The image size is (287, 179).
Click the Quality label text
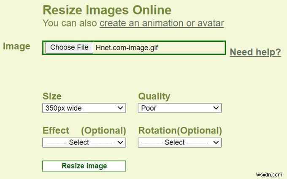tap(154, 96)
